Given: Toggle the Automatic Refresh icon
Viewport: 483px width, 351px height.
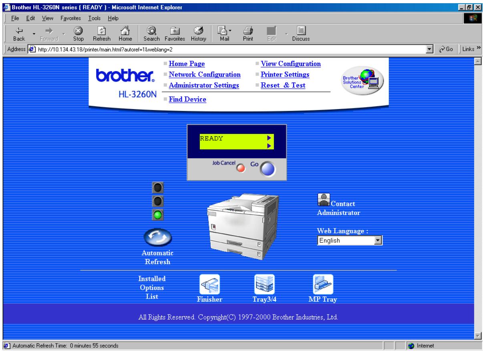Looking at the screenshot, I should [x=158, y=237].
